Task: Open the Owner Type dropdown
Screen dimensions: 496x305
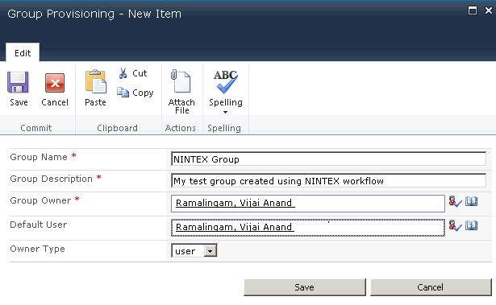Action: tap(194, 251)
